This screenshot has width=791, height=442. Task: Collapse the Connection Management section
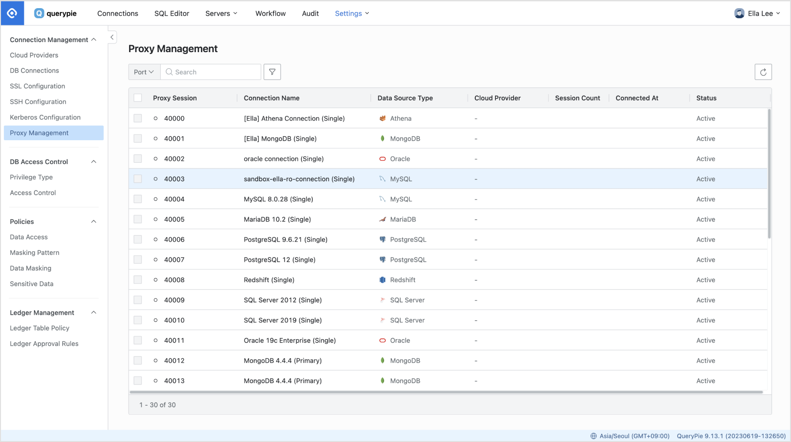94,39
